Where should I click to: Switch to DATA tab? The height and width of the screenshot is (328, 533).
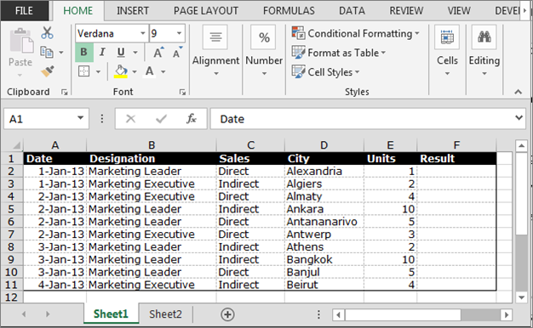pyautogui.click(x=352, y=11)
